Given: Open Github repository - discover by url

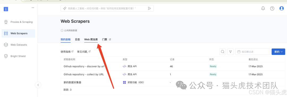Looking at the screenshot, I should pos(84,66).
